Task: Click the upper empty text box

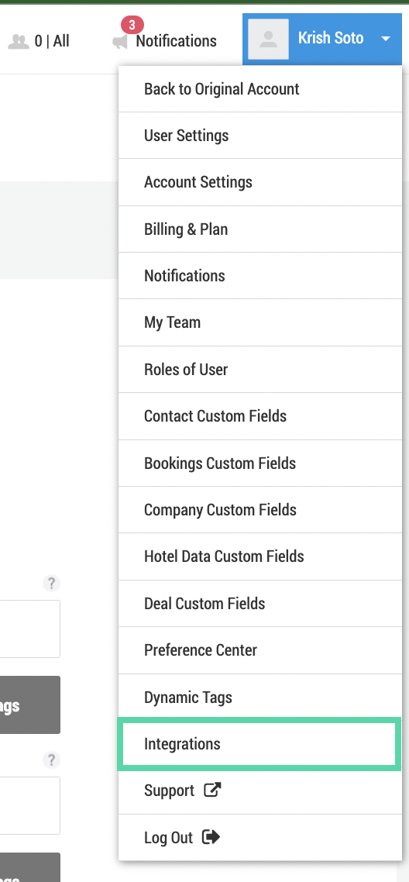Action: pyautogui.click(x=29, y=629)
